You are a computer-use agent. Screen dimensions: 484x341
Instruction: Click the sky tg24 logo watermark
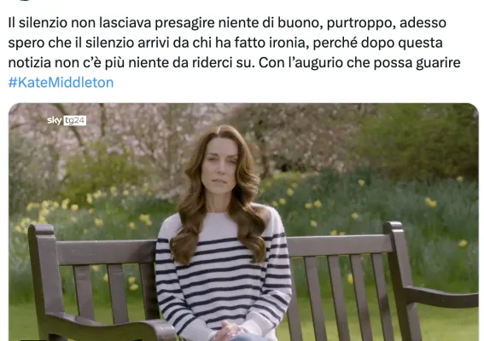point(67,120)
